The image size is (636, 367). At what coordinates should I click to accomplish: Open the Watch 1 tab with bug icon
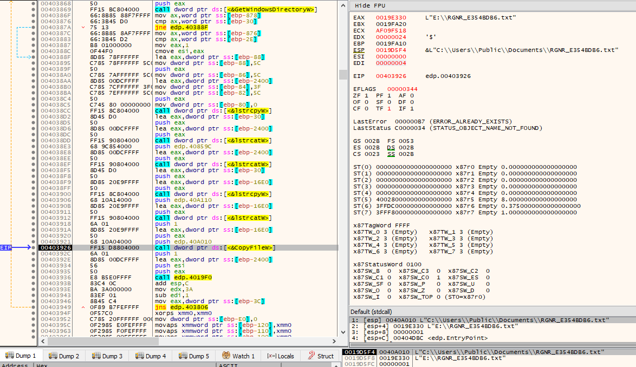(238, 356)
